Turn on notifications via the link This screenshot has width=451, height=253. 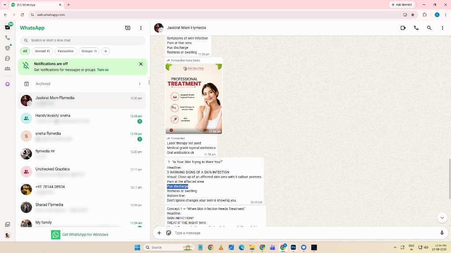(x=103, y=70)
